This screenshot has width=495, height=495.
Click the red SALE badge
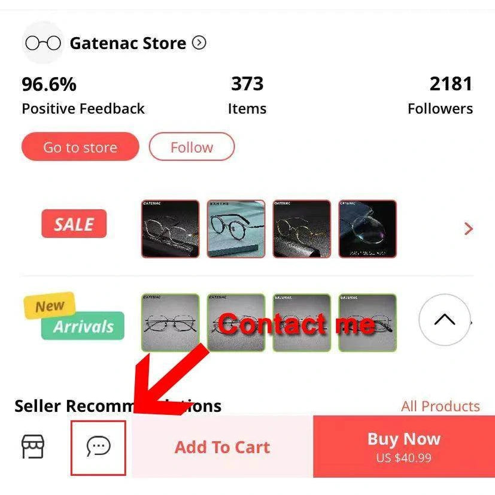coord(74,223)
